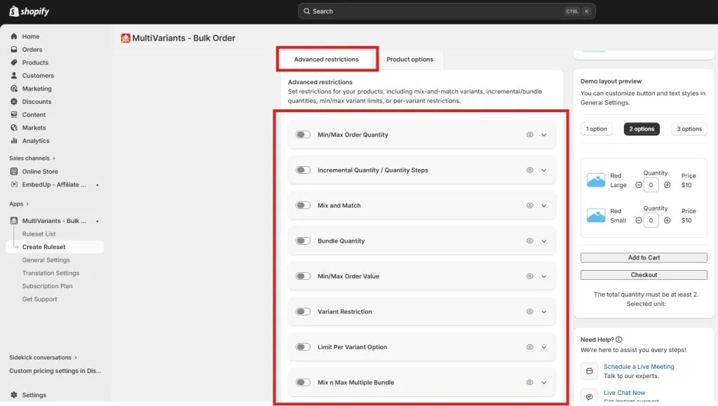Click the Settings gear icon
Image resolution: width=718 pixels, height=406 pixels.
point(14,395)
